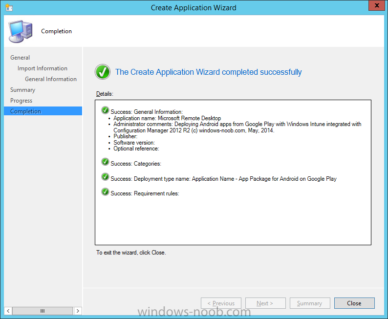Click 'The Create Application Wizard completed successfully' heading
This screenshot has height=319, width=388.
pyautogui.click(x=208, y=72)
